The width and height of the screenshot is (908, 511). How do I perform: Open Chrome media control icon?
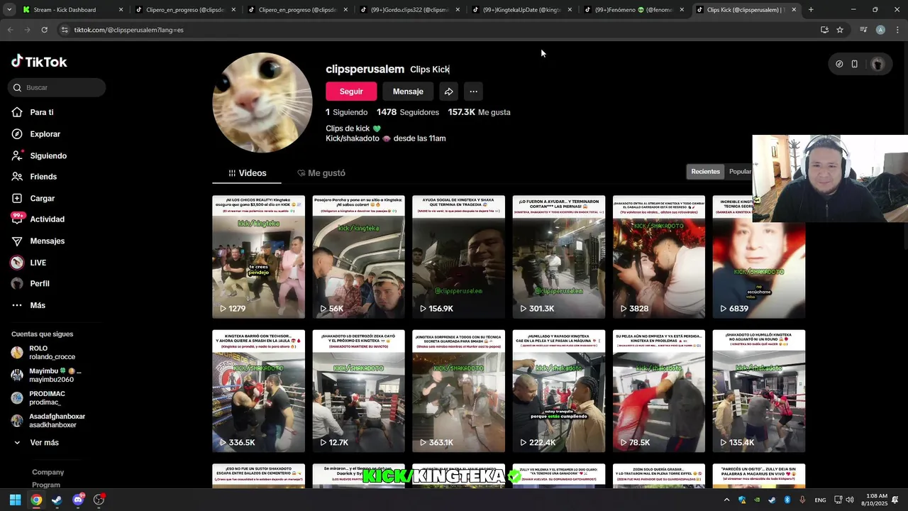(863, 30)
